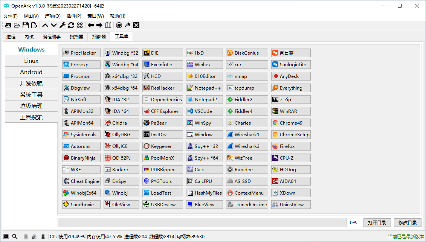Launch IDA *32 from the list
The height and width of the screenshot is (242, 426).
pos(121,100)
